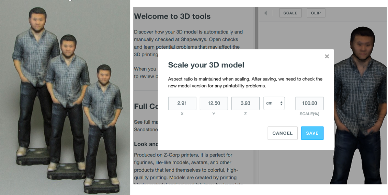Click the photo of three printed figurines
388x195 pixels.
click(65, 97)
